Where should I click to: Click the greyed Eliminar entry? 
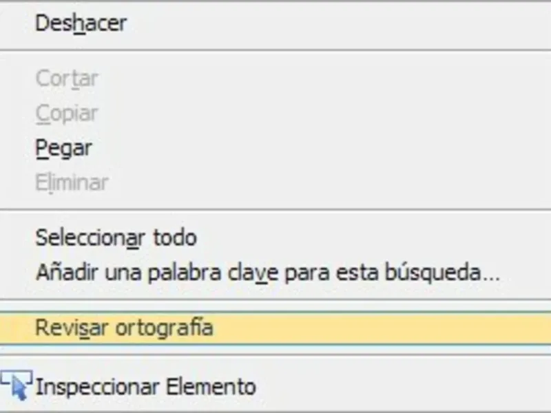[275, 182]
